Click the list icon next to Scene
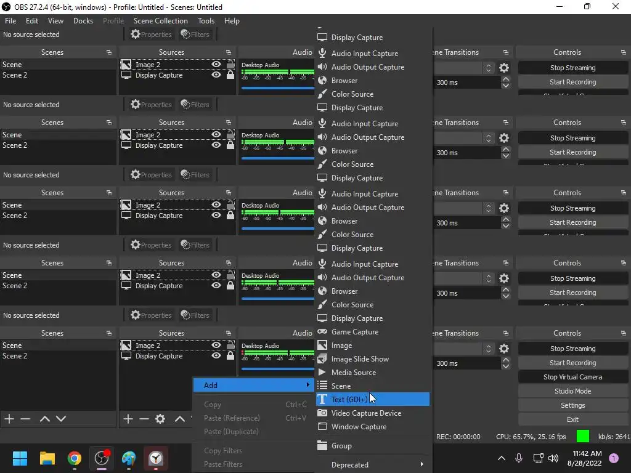631x473 pixels. pyautogui.click(x=322, y=386)
